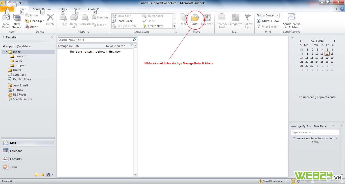The image size is (345, 184).
Task: Open the File tab
Action: 7,9
